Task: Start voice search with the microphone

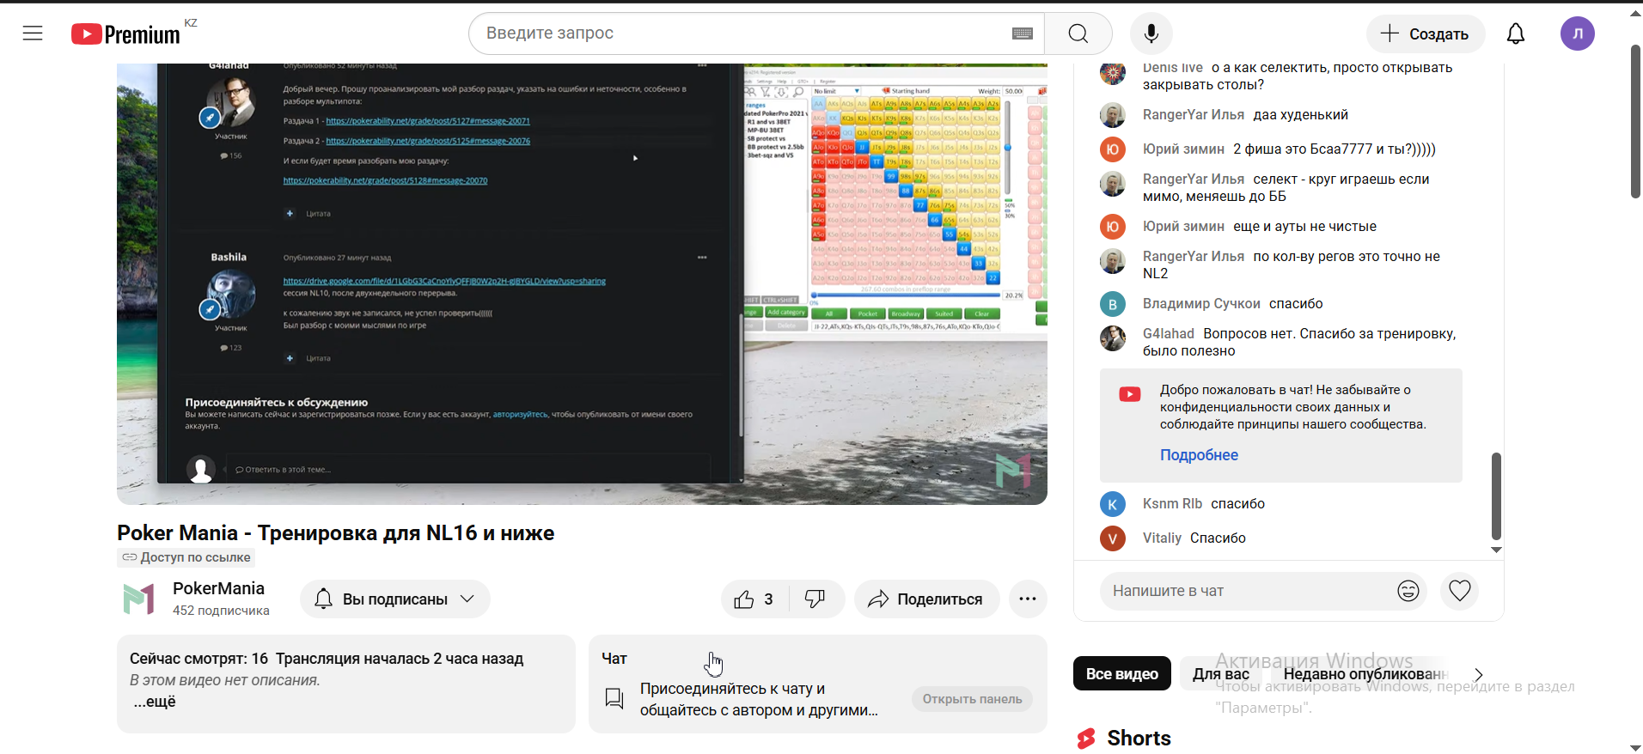Action: pos(1151,33)
